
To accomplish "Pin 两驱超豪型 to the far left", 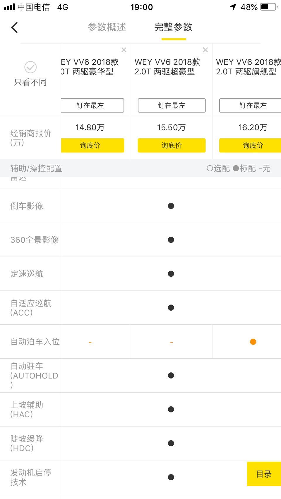I will click(x=172, y=105).
